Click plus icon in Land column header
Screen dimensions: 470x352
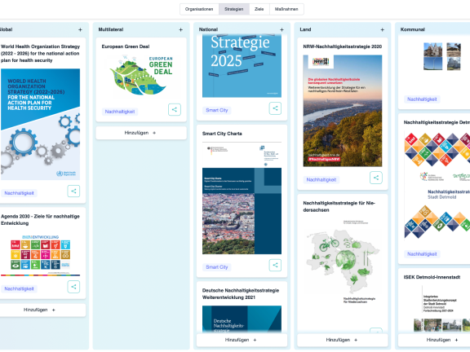pos(382,29)
